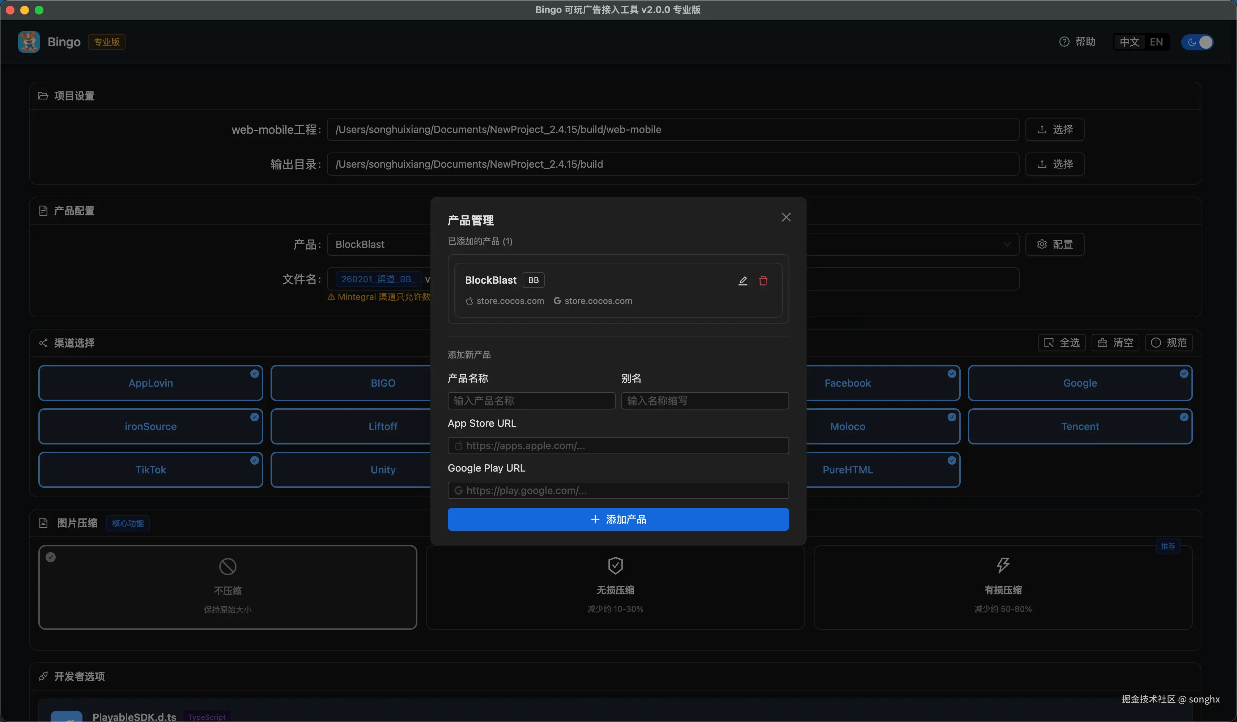The width and height of the screenshot is (1237, 722).
Task: Click the Google Play store.cocos.com link
Action: click(x=593, y=301)
